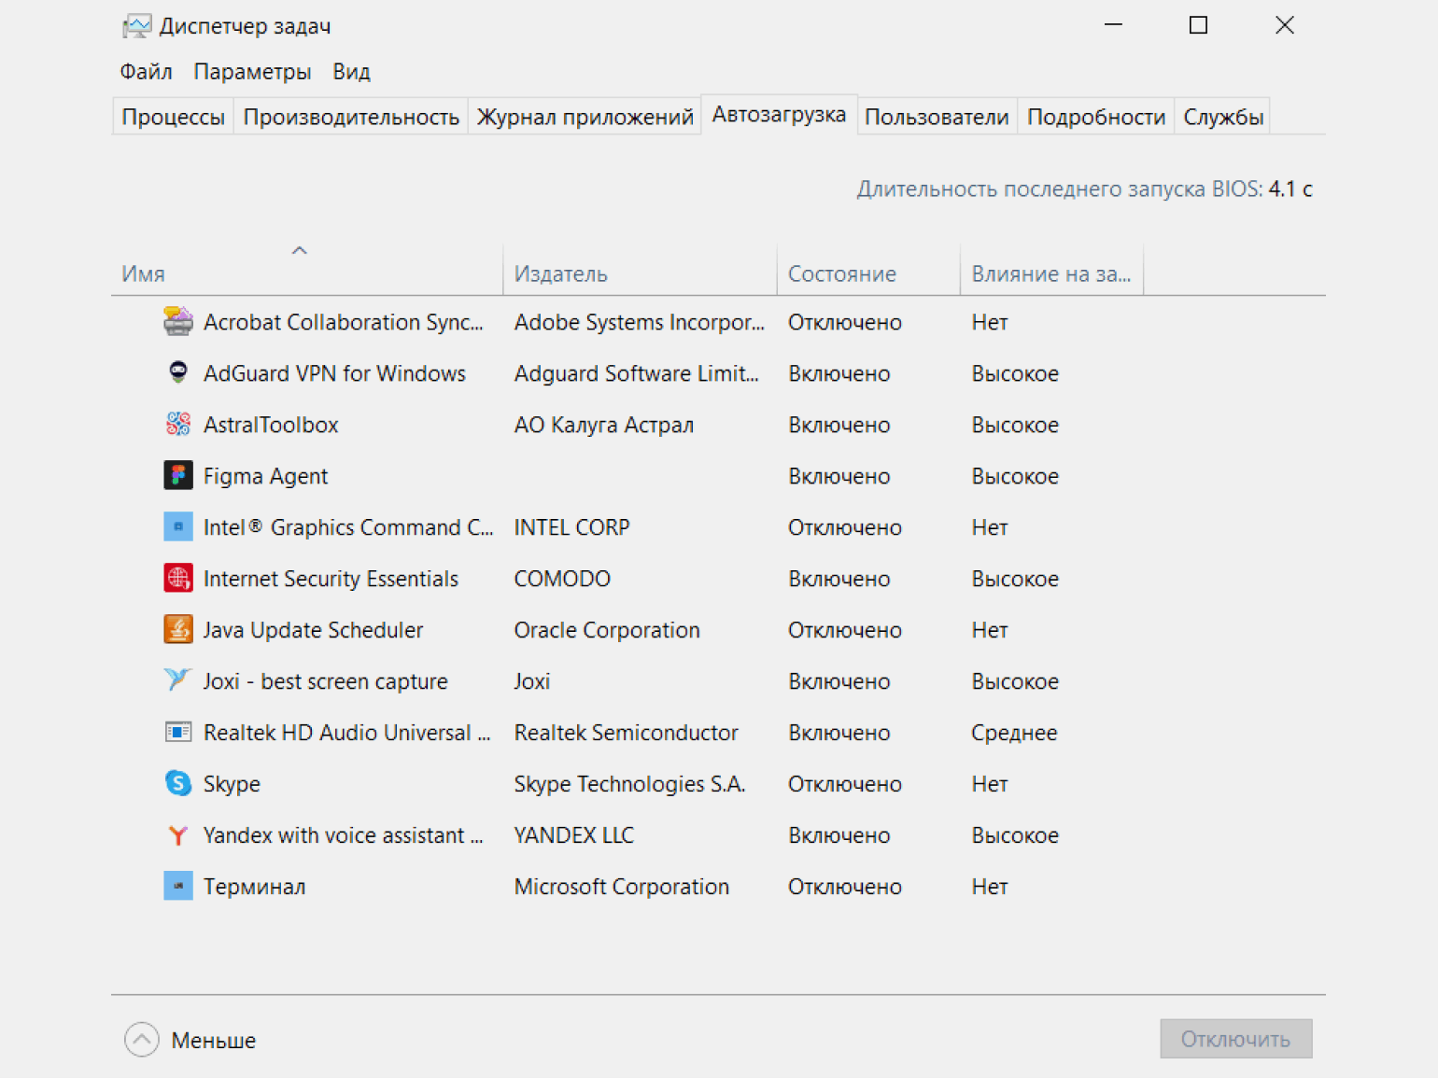The width and height of the screenshot is (1438, 1079).
Task: Click the Adguard Software Limit... publisher cell
Action: [x=636, y=373]
